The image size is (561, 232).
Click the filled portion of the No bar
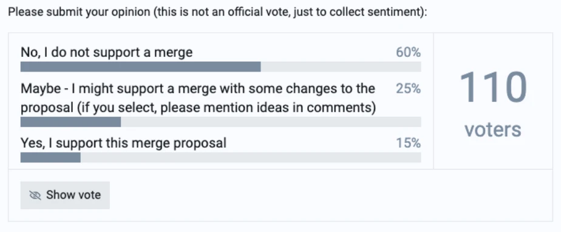tap(141, 67)
